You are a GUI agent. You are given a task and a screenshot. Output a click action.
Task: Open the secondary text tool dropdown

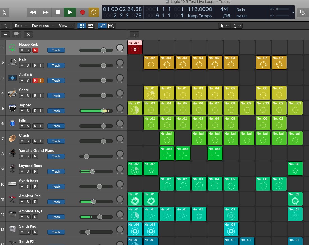pos(237,26)
